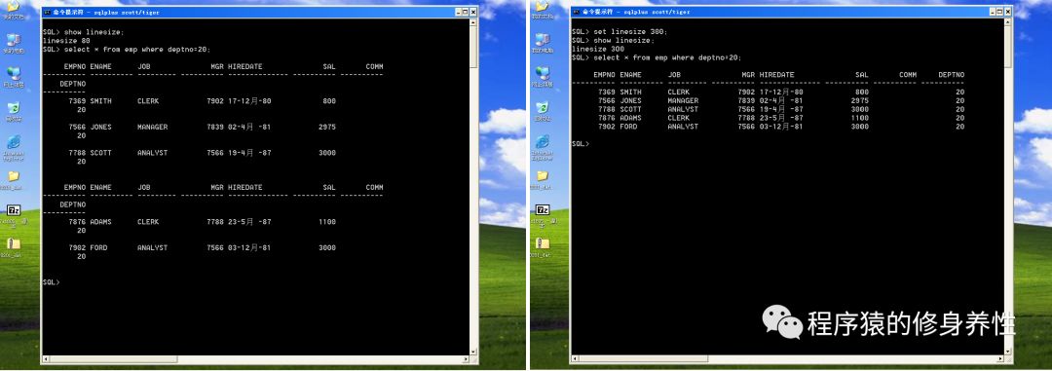This screenshot has width=1052, height=371.
Task: Click SMITH name in linesize 300 window
Action: click(x=630, y=92)
